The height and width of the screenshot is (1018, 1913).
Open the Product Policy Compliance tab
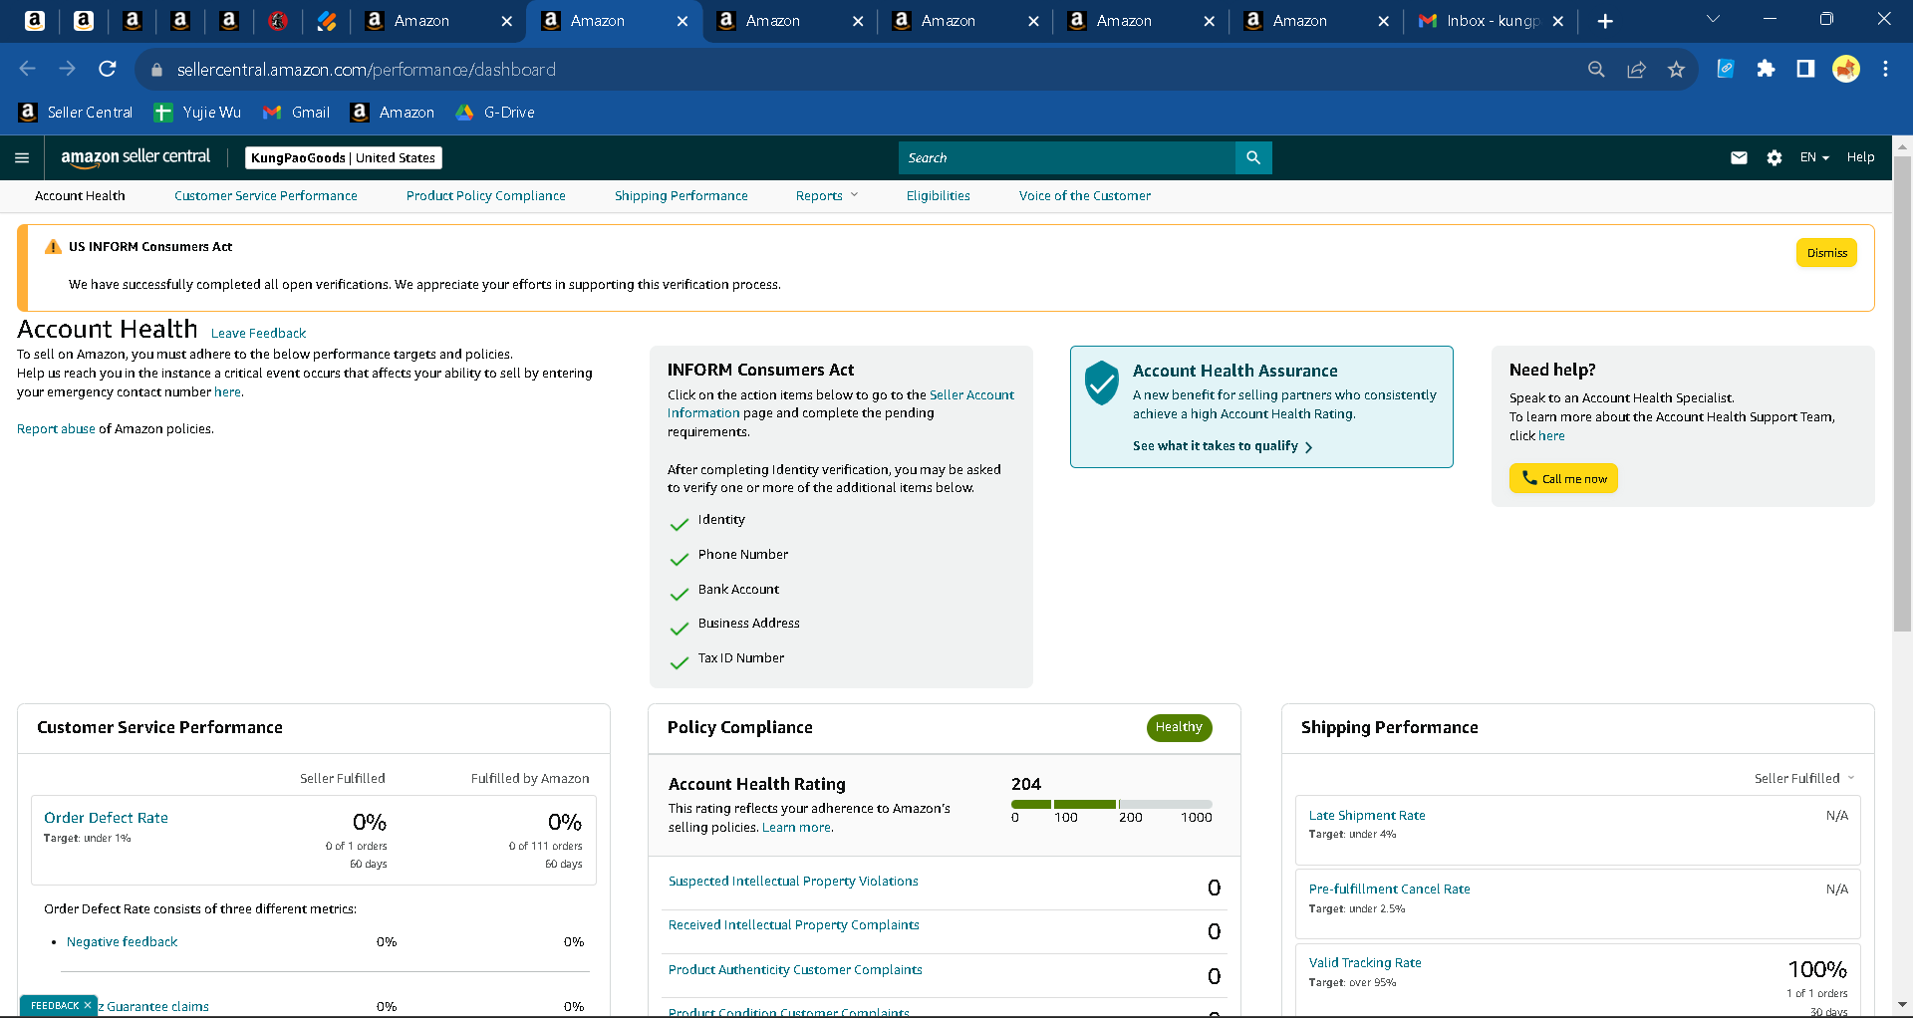tap(486, 196)
